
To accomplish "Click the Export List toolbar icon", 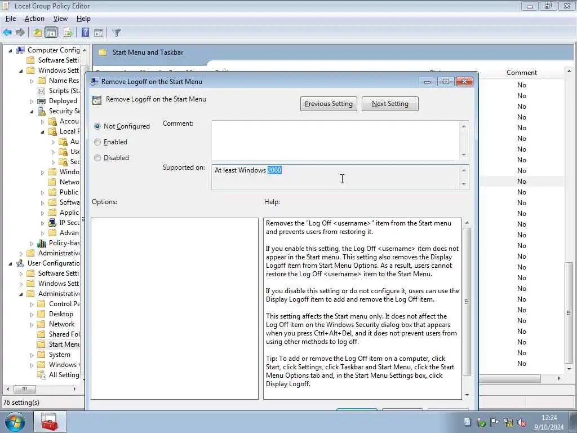I will point(68,32).
